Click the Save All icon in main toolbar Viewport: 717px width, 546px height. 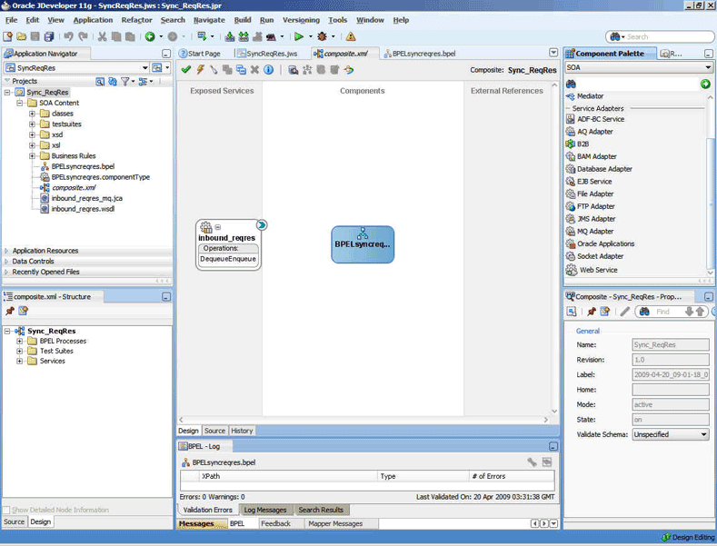tap(49, 36)
